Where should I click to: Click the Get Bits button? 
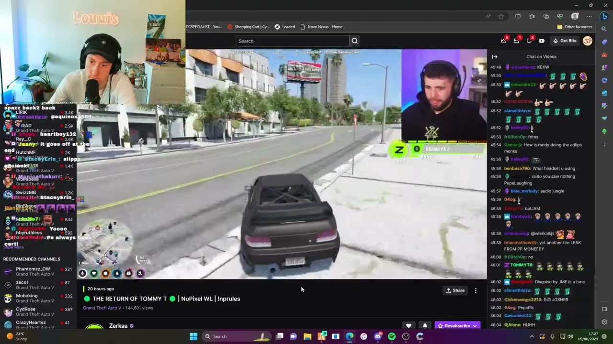tap(565, 41)
